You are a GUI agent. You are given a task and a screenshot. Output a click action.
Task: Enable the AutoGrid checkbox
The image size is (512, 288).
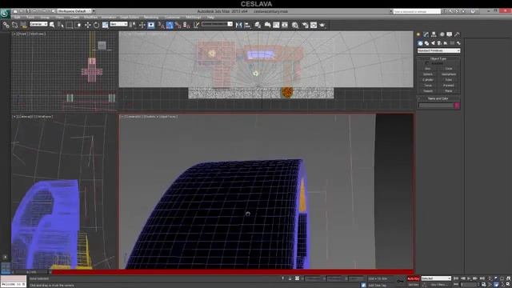[x=426, y=63]
